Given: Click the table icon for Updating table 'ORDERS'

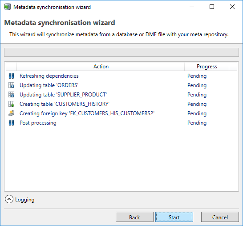Looking at the screenshot, I should click(11, 85).
